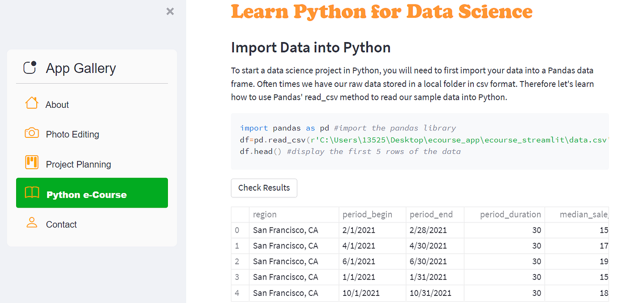Click the person icon beside Contact

click(32, 223)
